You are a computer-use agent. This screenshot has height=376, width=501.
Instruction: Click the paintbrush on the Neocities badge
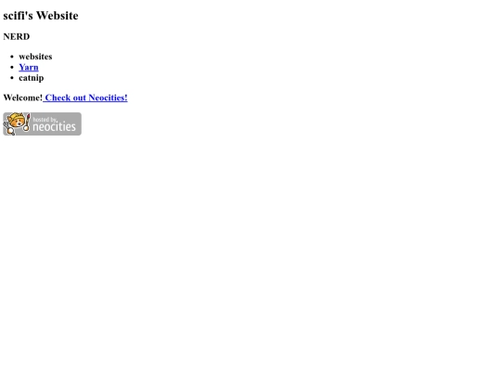27,122
